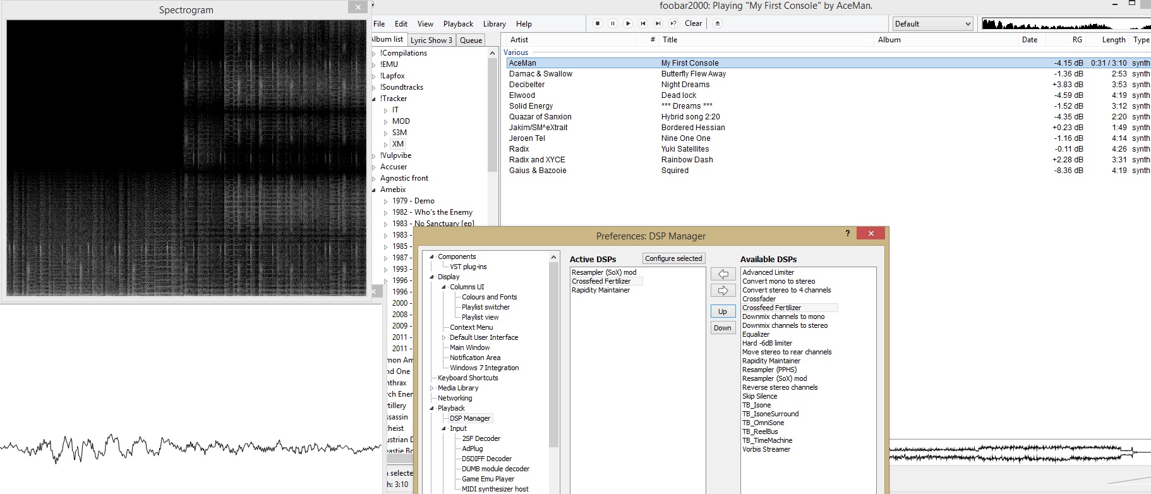1151x494 pixels.
Task: Skip to the next track
Action: [x=658, y=23]
